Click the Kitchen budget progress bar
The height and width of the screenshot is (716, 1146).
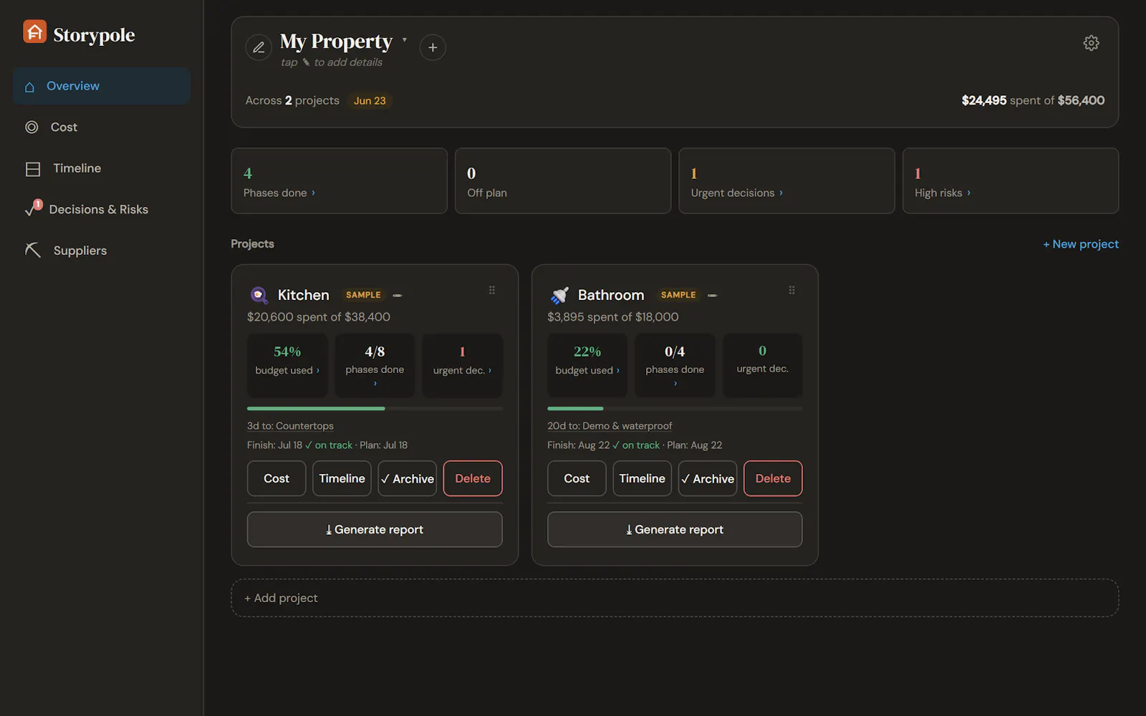(375, 408)
